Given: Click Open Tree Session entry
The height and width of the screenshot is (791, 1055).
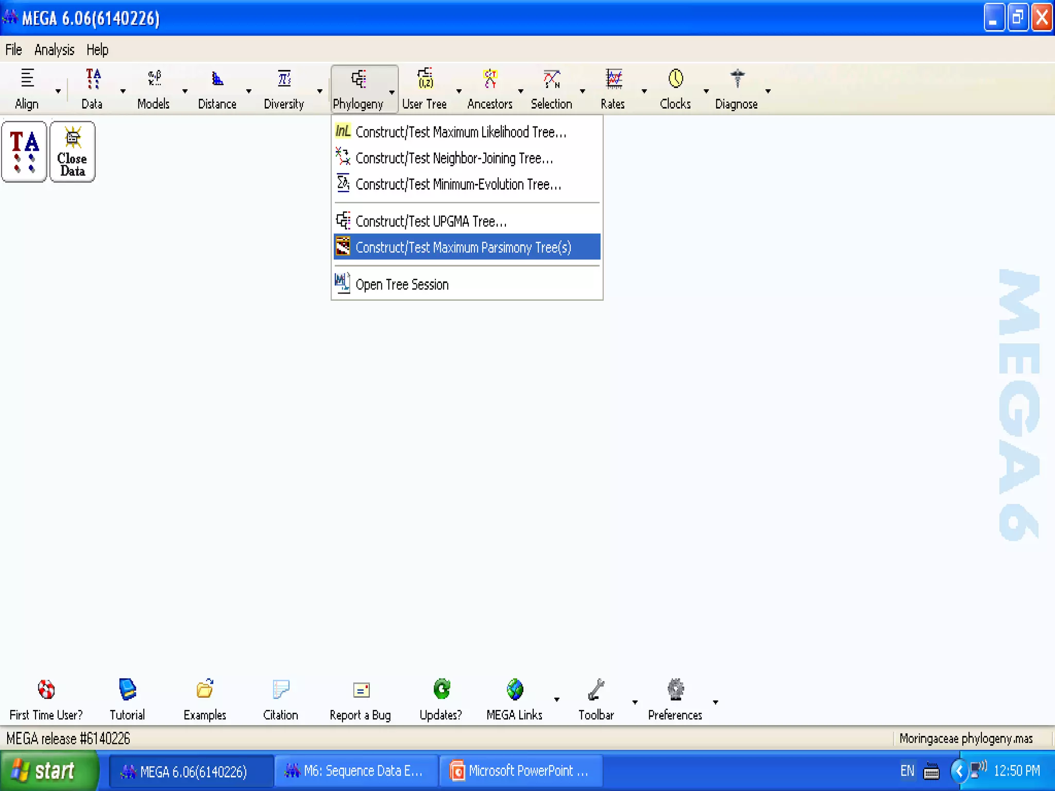Looking at the screenshot, I should tap(402, 284).
